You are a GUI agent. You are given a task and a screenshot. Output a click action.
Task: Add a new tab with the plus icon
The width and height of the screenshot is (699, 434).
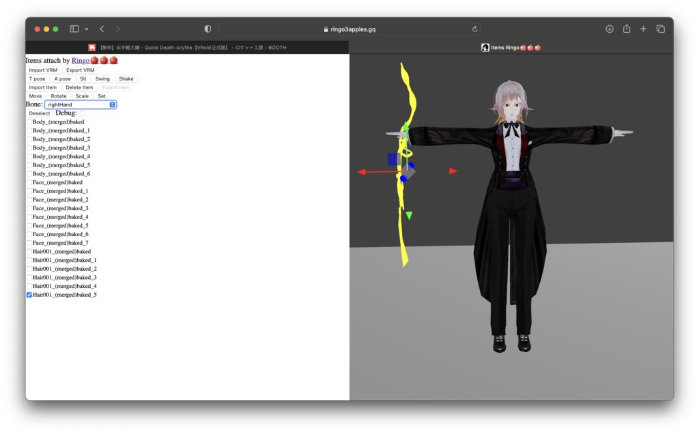643,29
